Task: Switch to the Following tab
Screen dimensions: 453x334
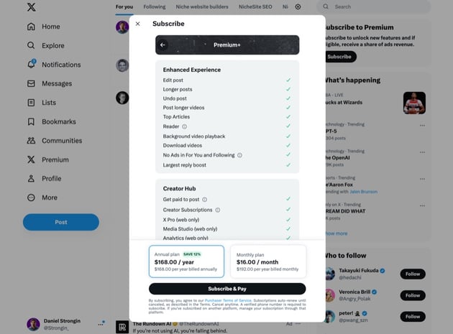Action: click(154, 7)
